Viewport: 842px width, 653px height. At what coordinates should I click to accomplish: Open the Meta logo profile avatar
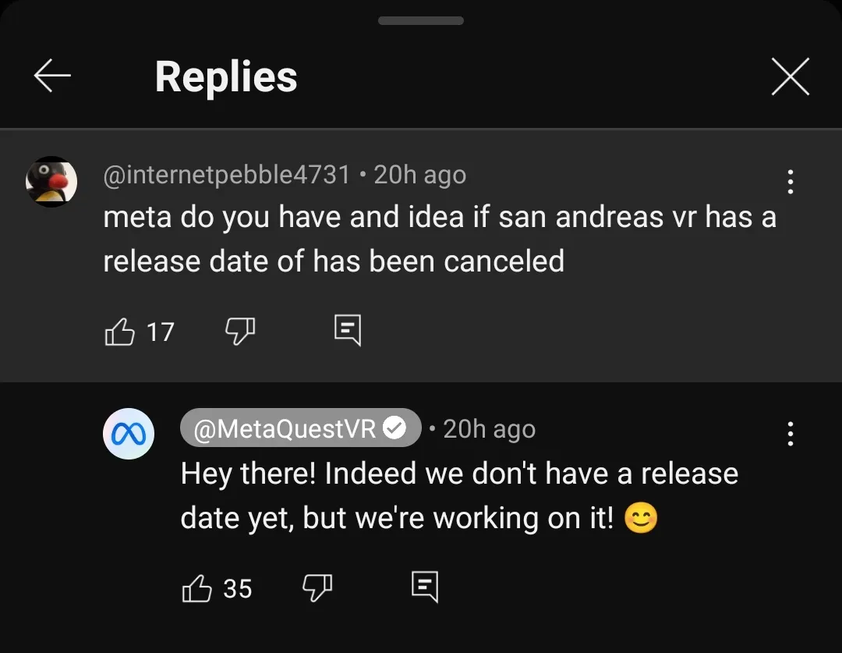point(129,433)
